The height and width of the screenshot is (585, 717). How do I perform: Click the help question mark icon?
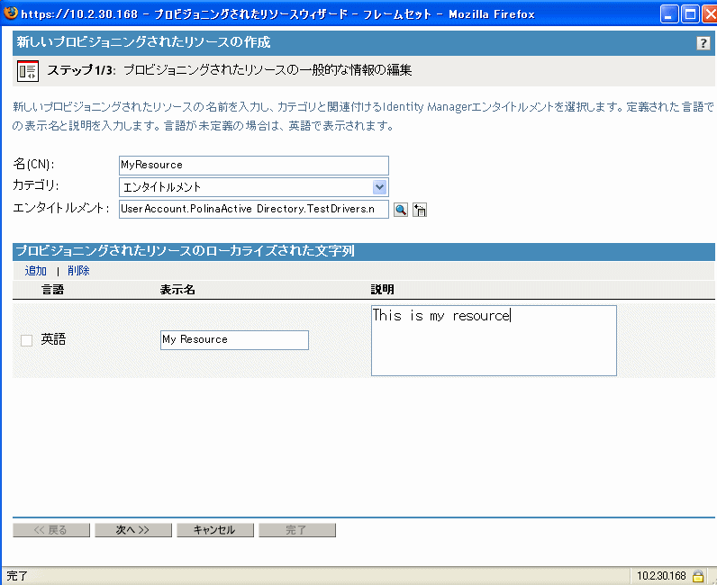(x=703, y=43)
